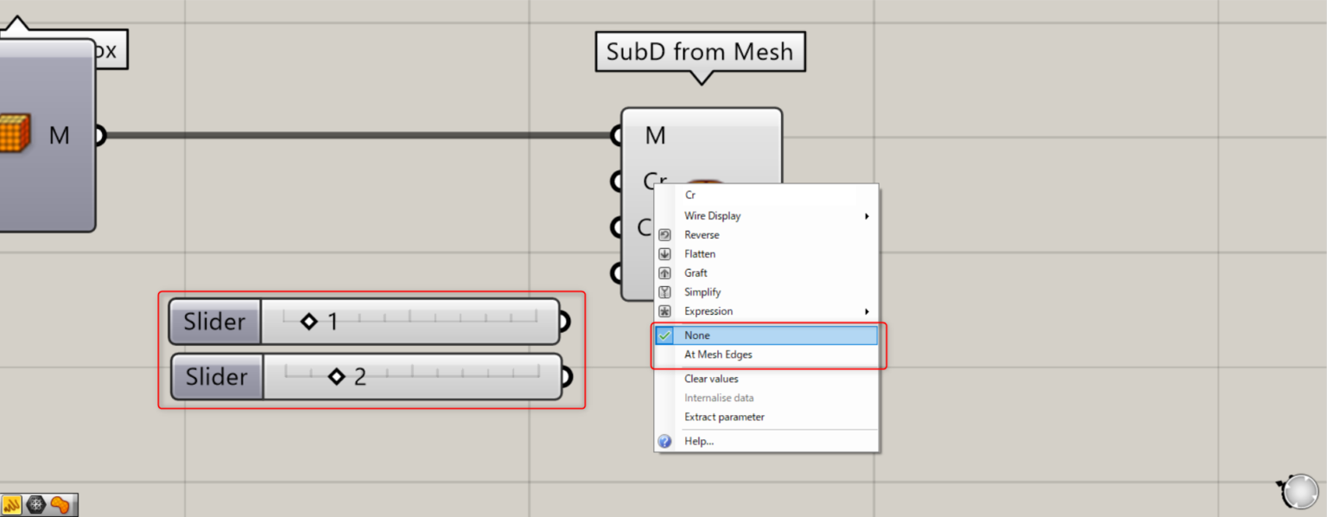Click the orange Grasshopper icon in the status bar
This screenshot has width=1327, height=517.
click(x=60, y=503)
